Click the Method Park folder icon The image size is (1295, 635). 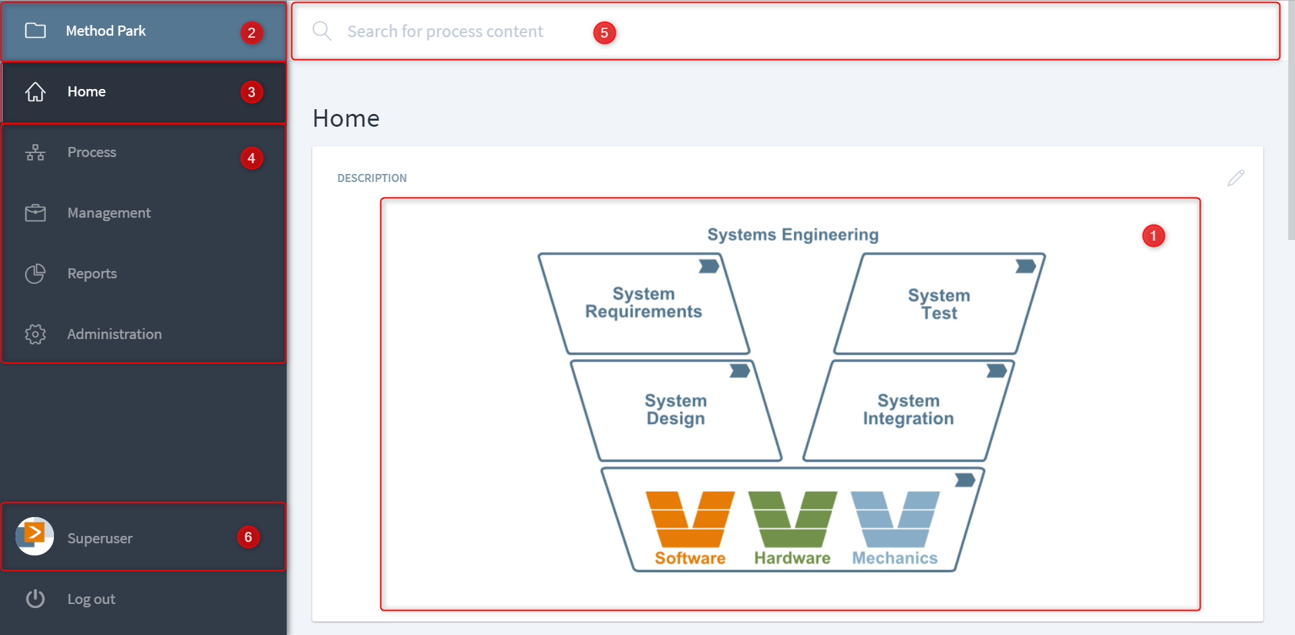tap(35, 31)
